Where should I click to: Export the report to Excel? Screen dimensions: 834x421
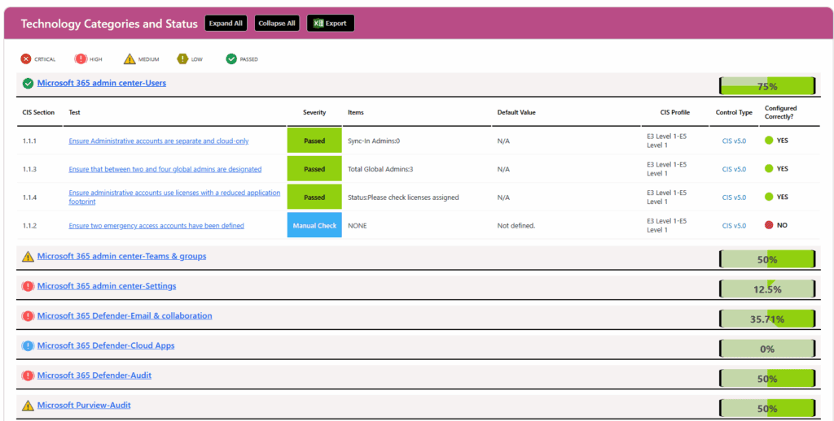331,24
